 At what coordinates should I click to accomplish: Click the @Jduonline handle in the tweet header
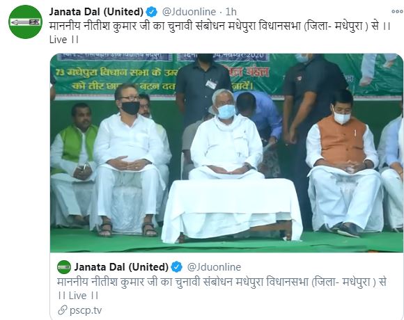[189, 12]
